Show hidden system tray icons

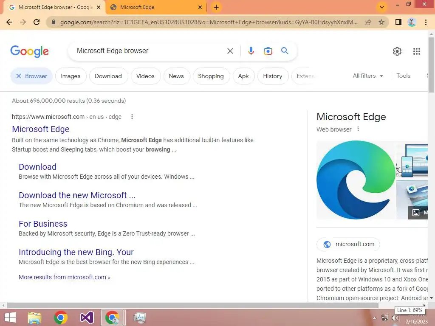pos(374,318)
